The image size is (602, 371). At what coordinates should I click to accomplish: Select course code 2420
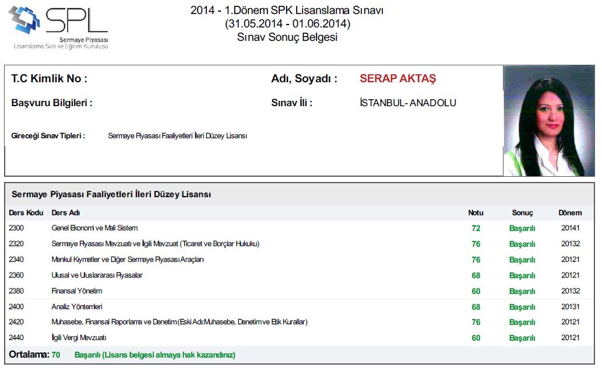[x=16, y=322]
